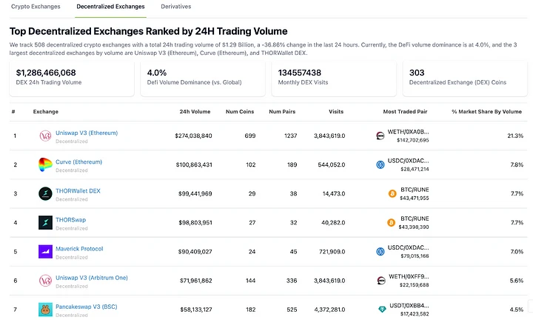The image size is (533, 320).
Task: Click the THORWallet DEX round logo
Action: [45, 193]
